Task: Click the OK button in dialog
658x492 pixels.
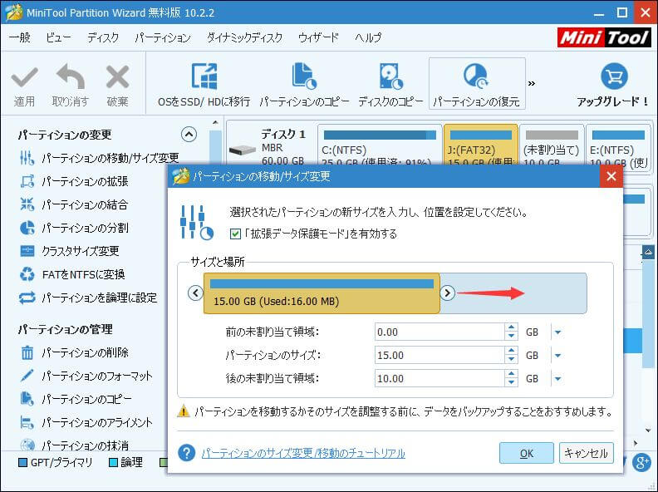Action: [x=526, y=453]
